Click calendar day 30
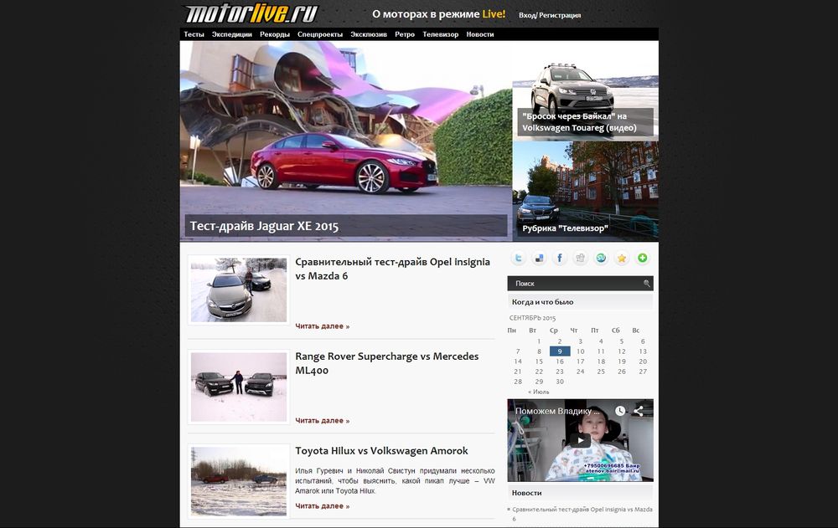Image resolution: width=838 pixels, height=528 pixels. (560, 382)
